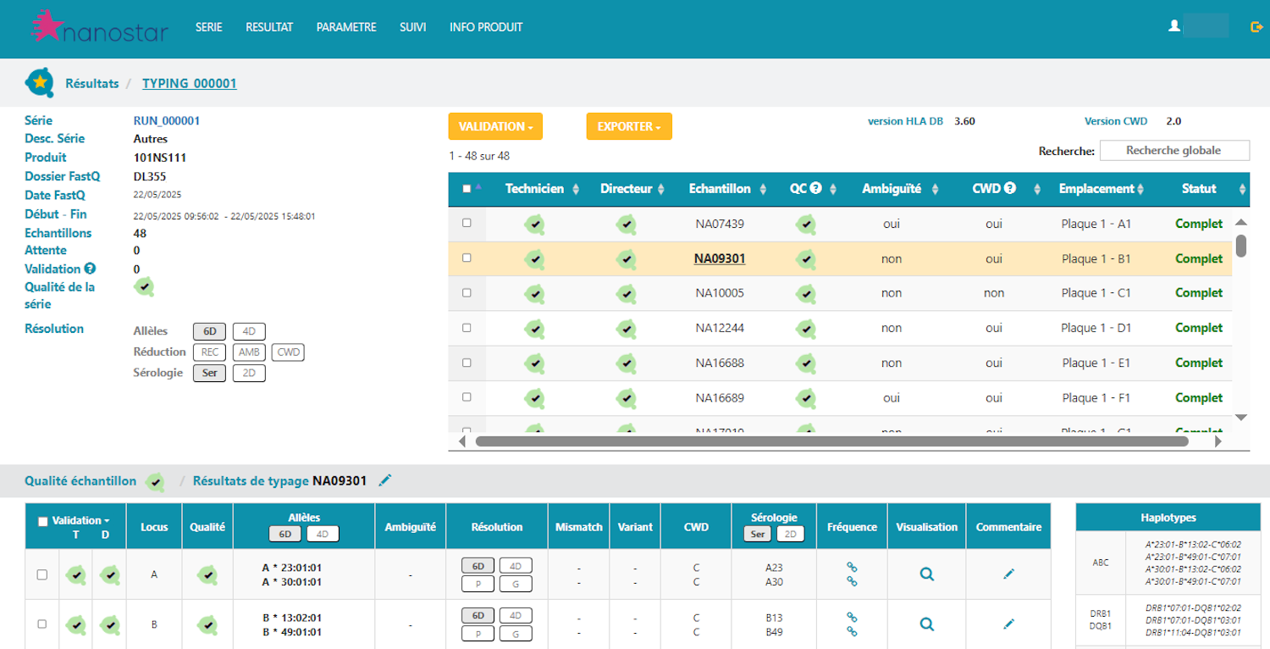
Task: Click Directeur check icon for NA10005
Action: pos(626,293)
